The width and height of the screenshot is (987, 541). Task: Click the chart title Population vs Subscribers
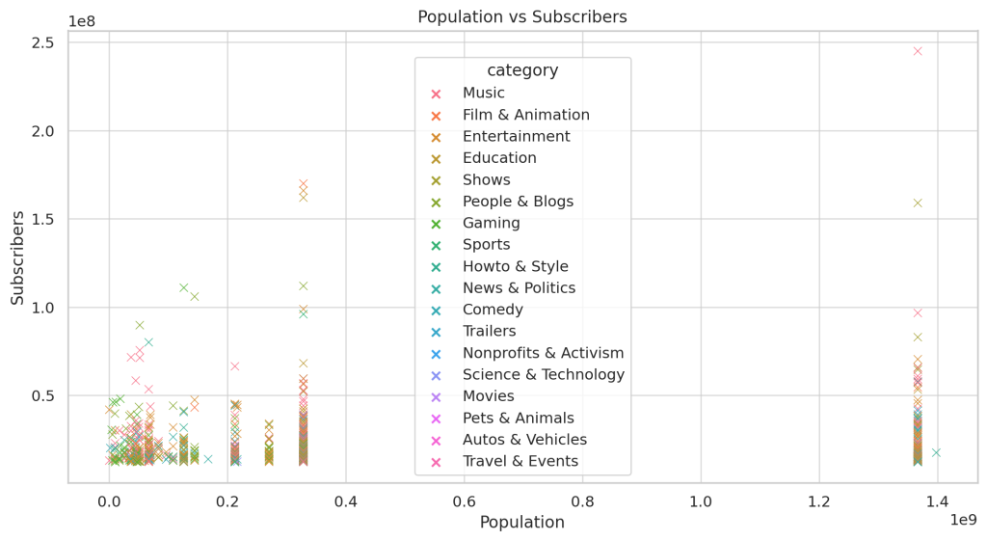click(x=522, y=17)
